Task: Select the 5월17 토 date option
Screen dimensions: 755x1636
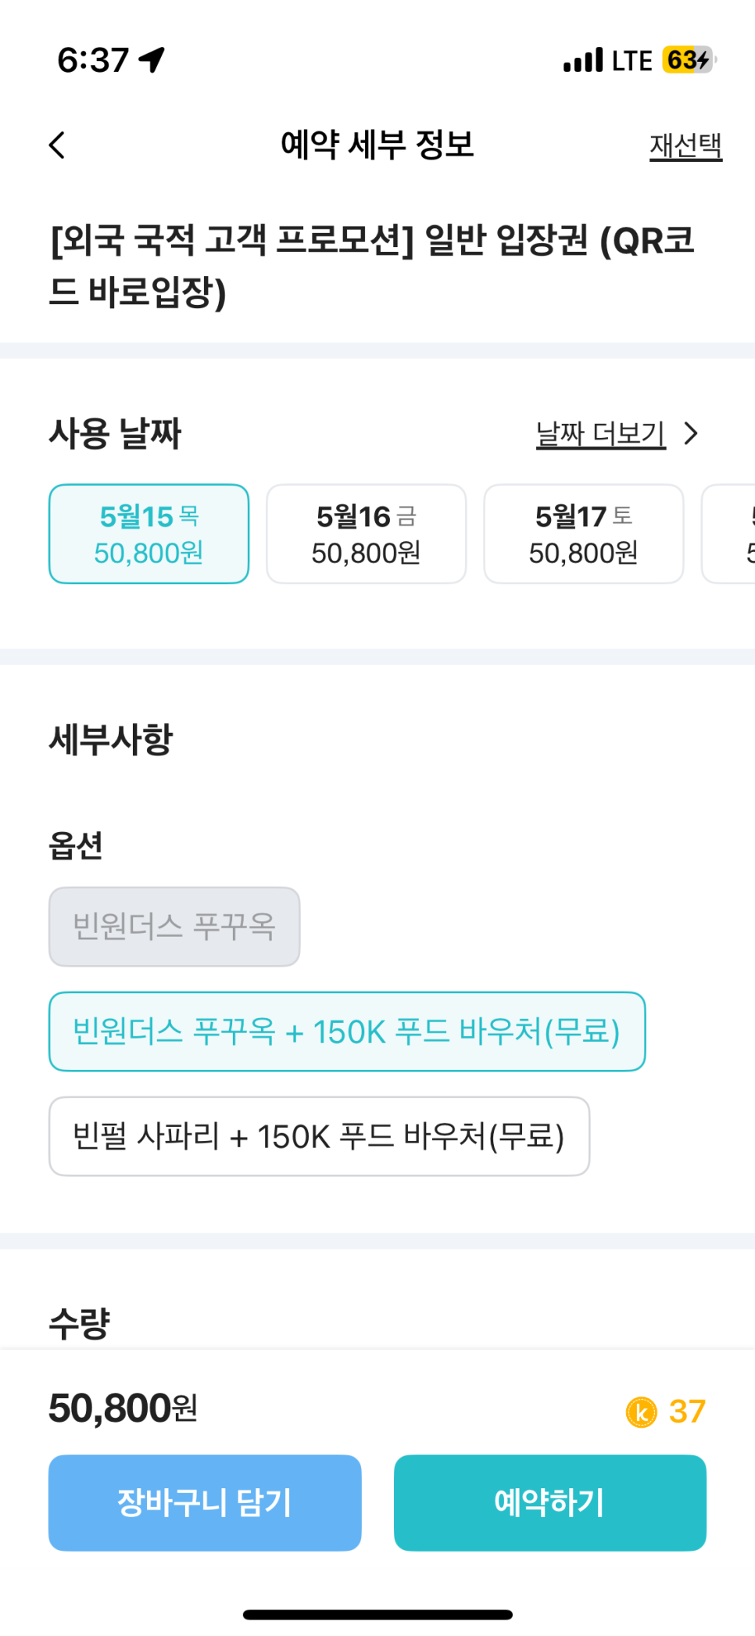Action: coord(583,534)
